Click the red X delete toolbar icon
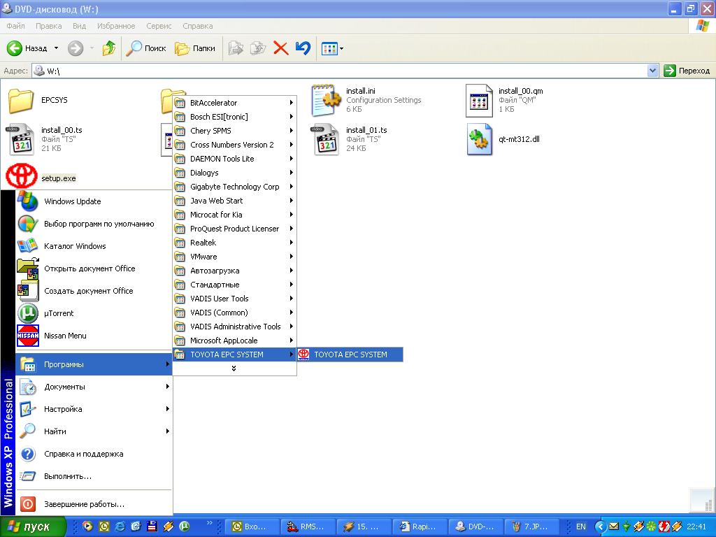The height and width of the screenshot is (537, 716). (280, 48)
